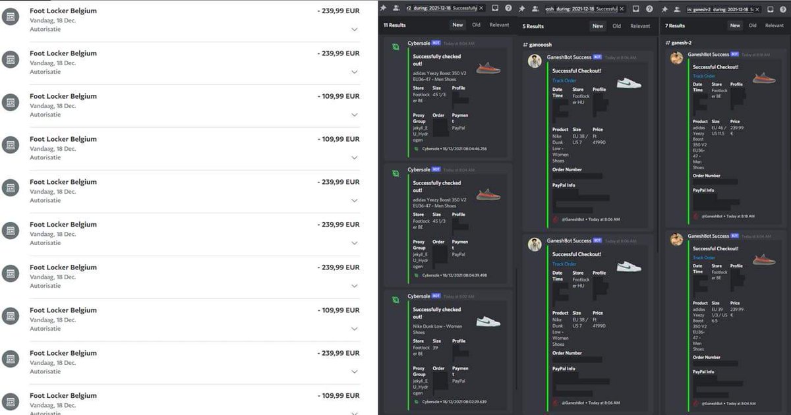Click the Cybersole avatar of the 08:04:39 message
The height and width of the screenshot is (415, 791).
click(396, 174)
